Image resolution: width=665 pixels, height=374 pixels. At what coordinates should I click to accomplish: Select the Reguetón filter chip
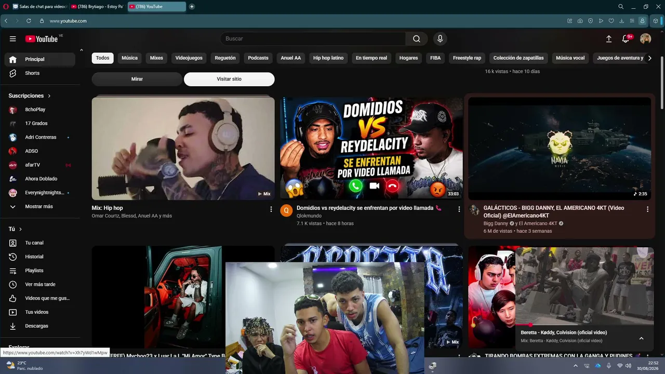[225, 58]
